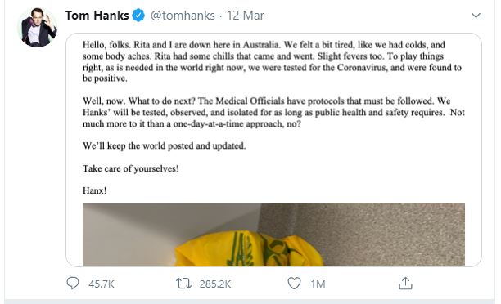501x304 pixels.
Task: Click the blue verified badge
Action: click(138, 16)
